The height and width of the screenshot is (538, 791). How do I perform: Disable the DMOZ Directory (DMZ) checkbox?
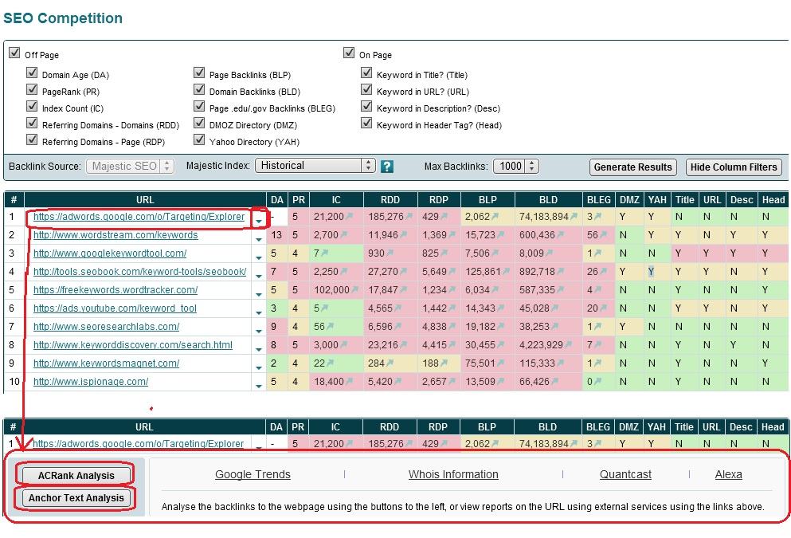coord(199,123)
